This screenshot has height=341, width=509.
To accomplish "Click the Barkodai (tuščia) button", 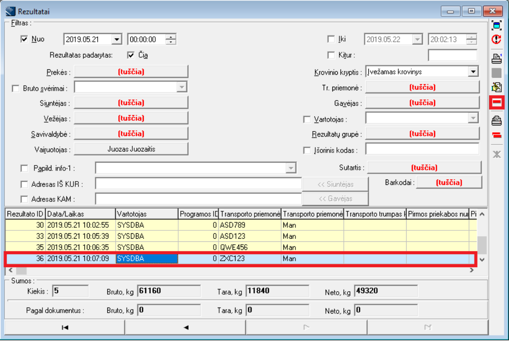I will pyautogui.click(x=449, y=182).
